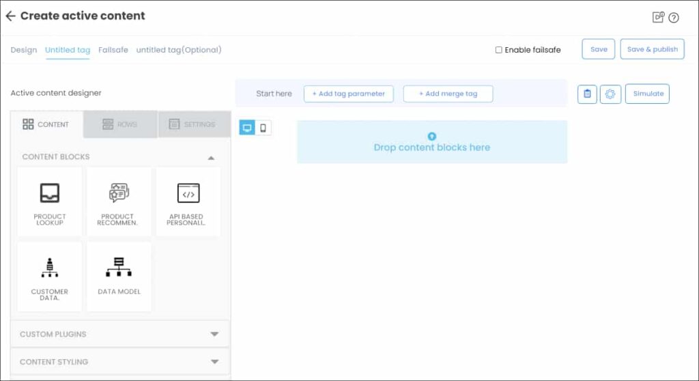Open the help question mark icon
Screen dimensions: 699x381
[x=674, y=18]
